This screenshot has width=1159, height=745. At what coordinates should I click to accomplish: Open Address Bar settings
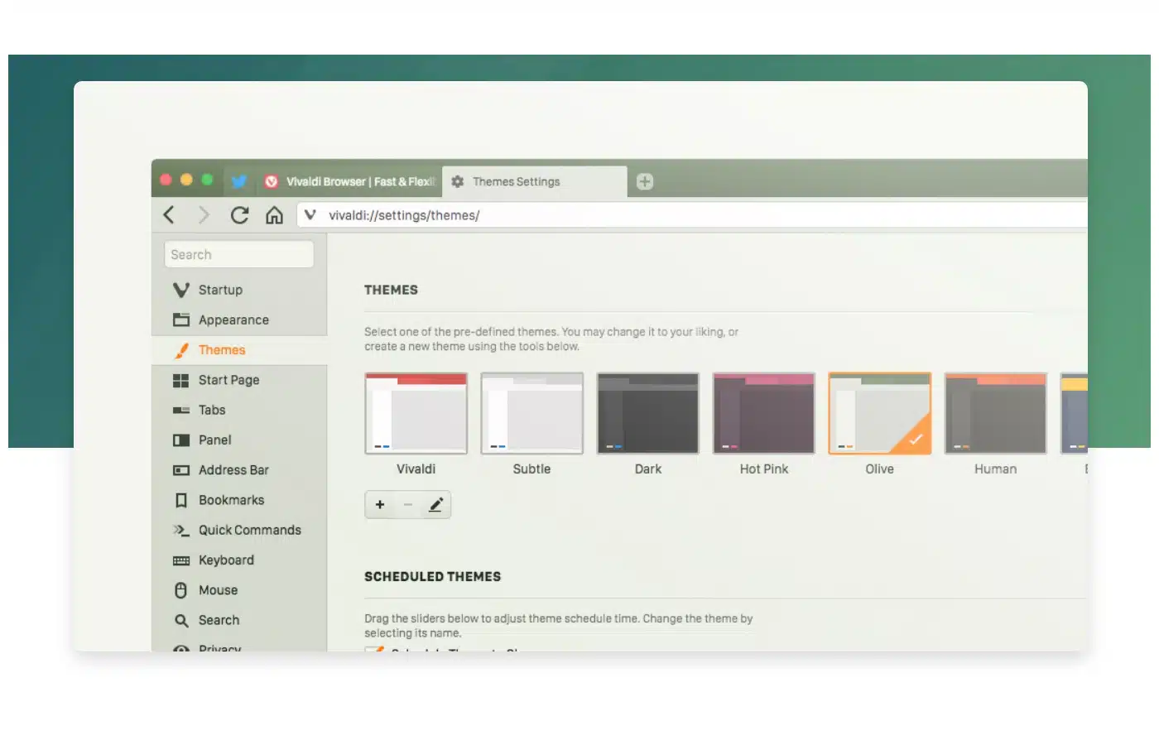pos(239,470)
